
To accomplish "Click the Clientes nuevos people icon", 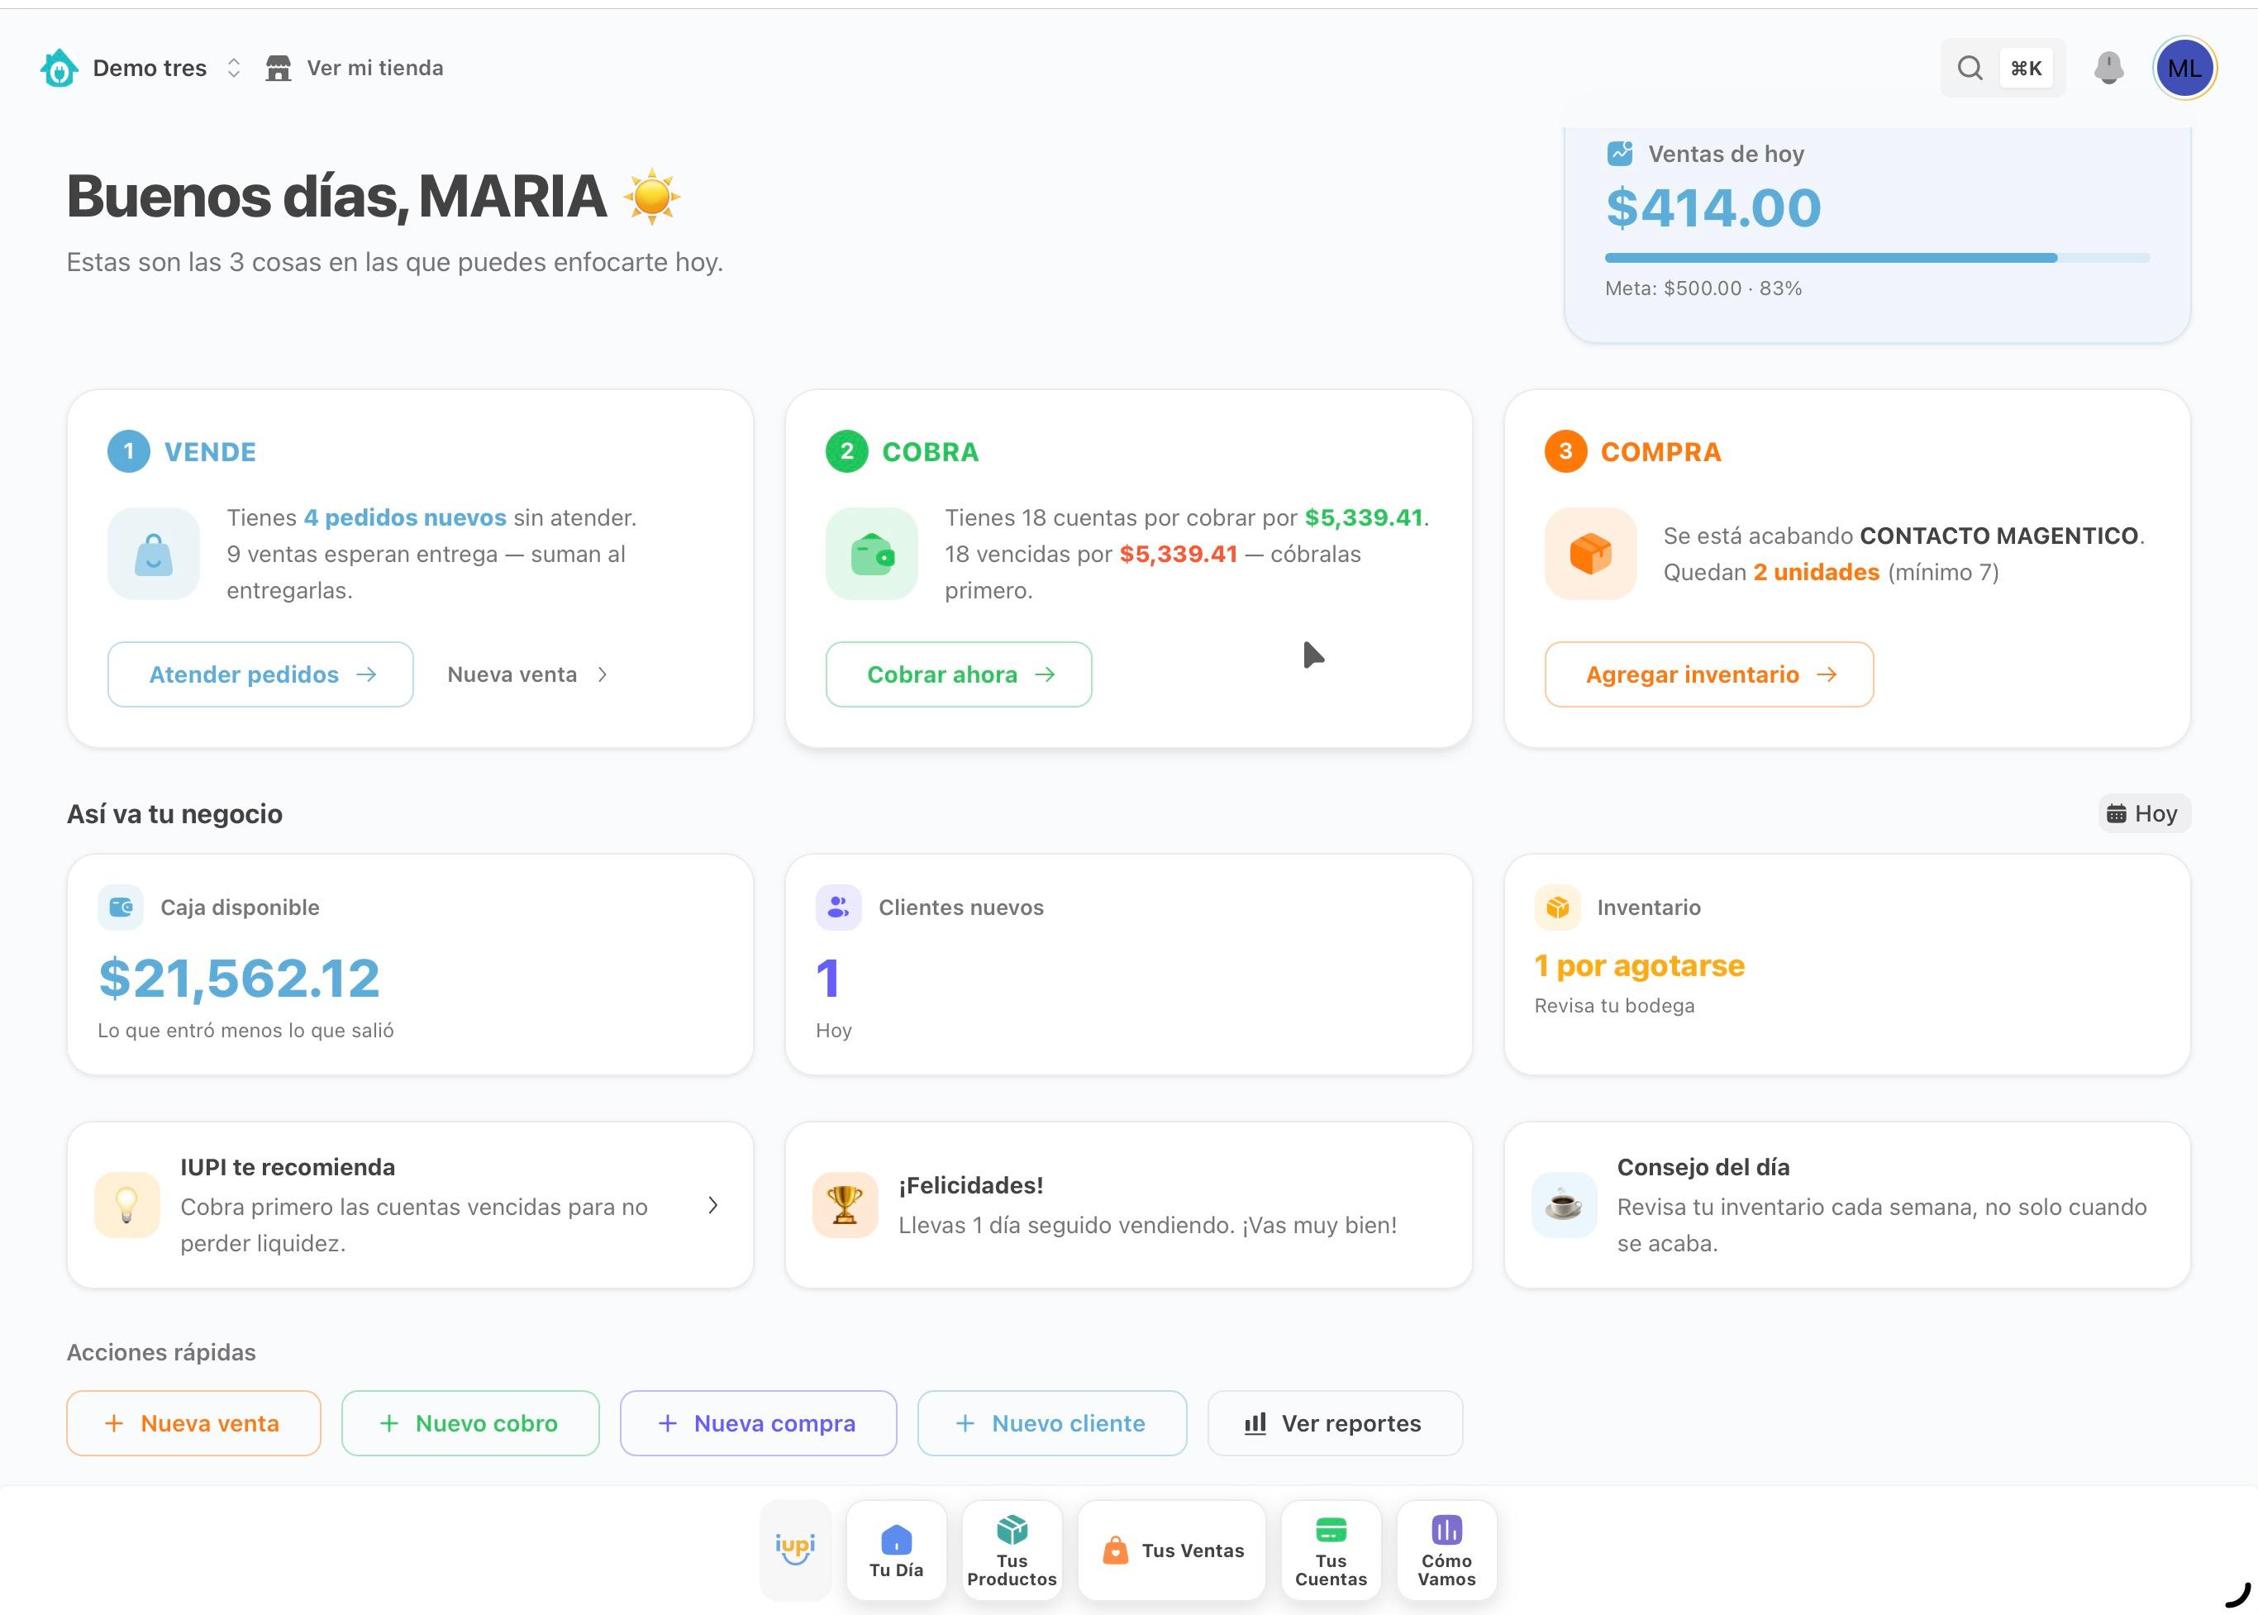I will tap(838, 907).
